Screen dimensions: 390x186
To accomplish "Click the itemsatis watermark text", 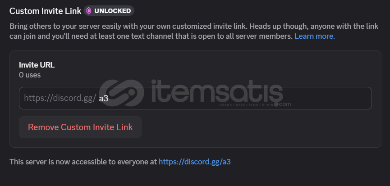I will [216, 92].
